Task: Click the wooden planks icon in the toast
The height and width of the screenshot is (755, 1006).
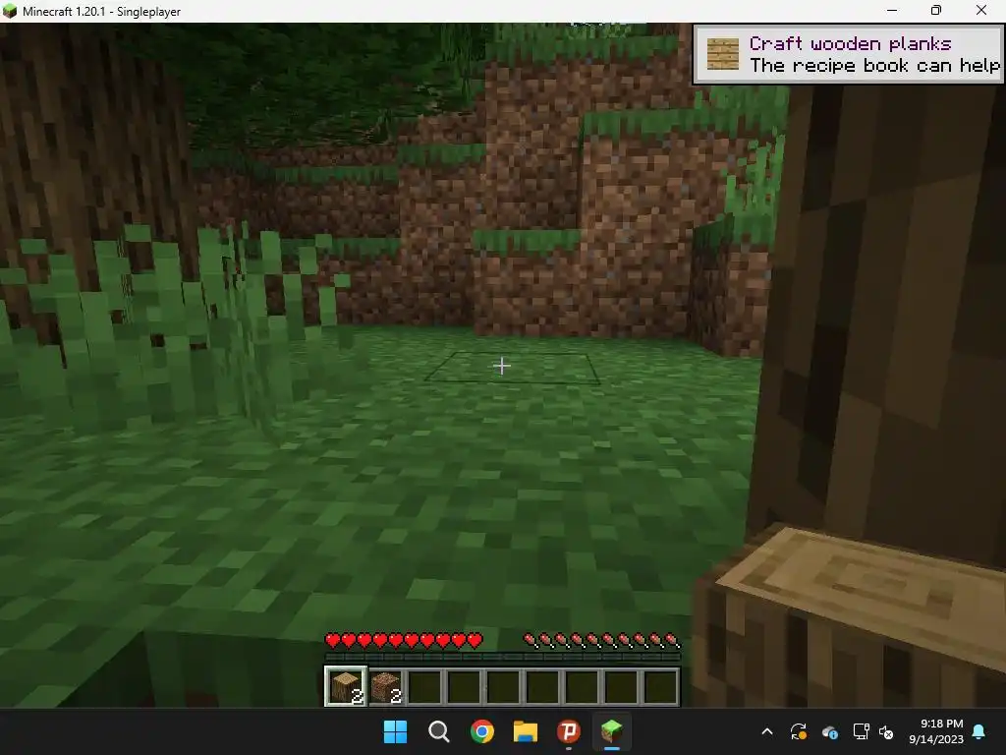Action: [x=722, y=54]
